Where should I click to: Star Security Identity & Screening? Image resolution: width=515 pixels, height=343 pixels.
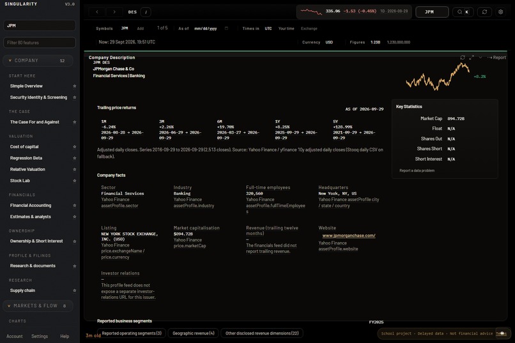click(75, 98)
